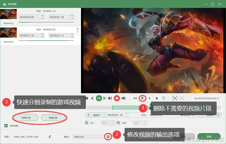The height and width of the screenshot is (144, 226).
Task: Click the green 剪辑 trim button
Action: point(209,136)
